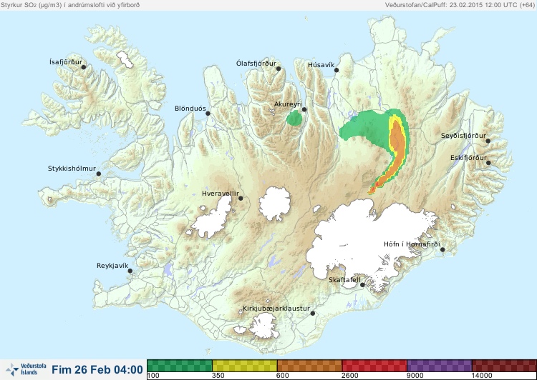Click the 'Skaftafell' label

coord(344,280)
